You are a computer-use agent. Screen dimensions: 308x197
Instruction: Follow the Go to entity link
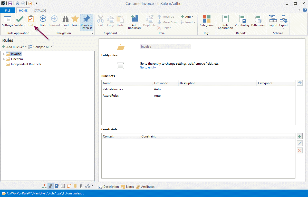[148, 68]
